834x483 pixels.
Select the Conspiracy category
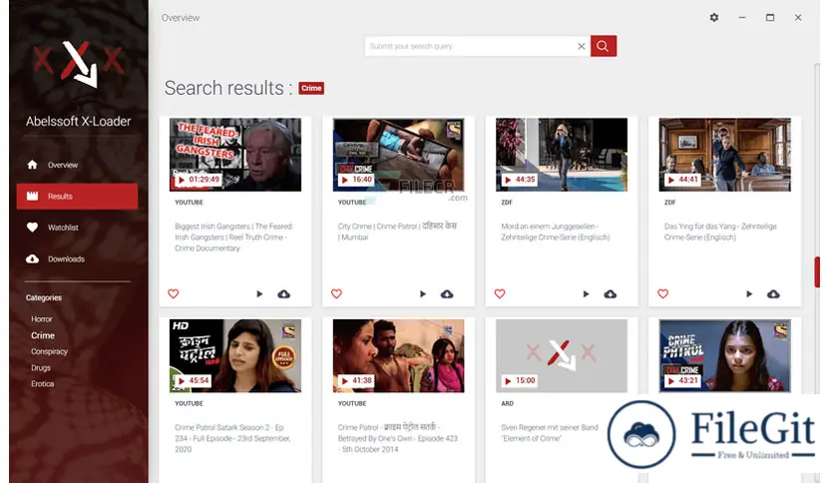(49, 351)
